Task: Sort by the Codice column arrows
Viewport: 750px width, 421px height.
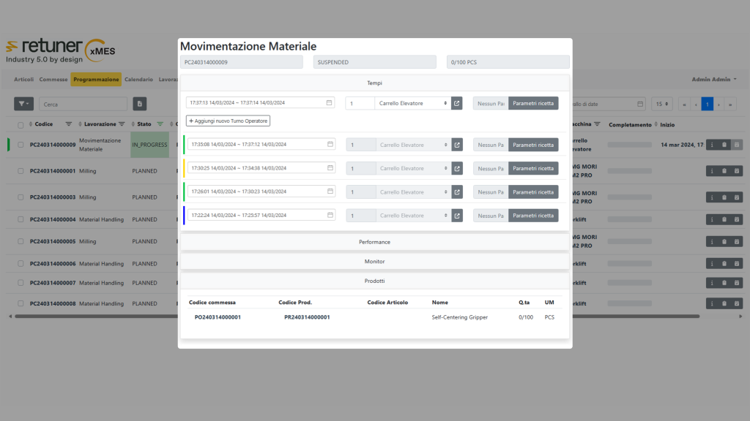Action: point(31,124)
